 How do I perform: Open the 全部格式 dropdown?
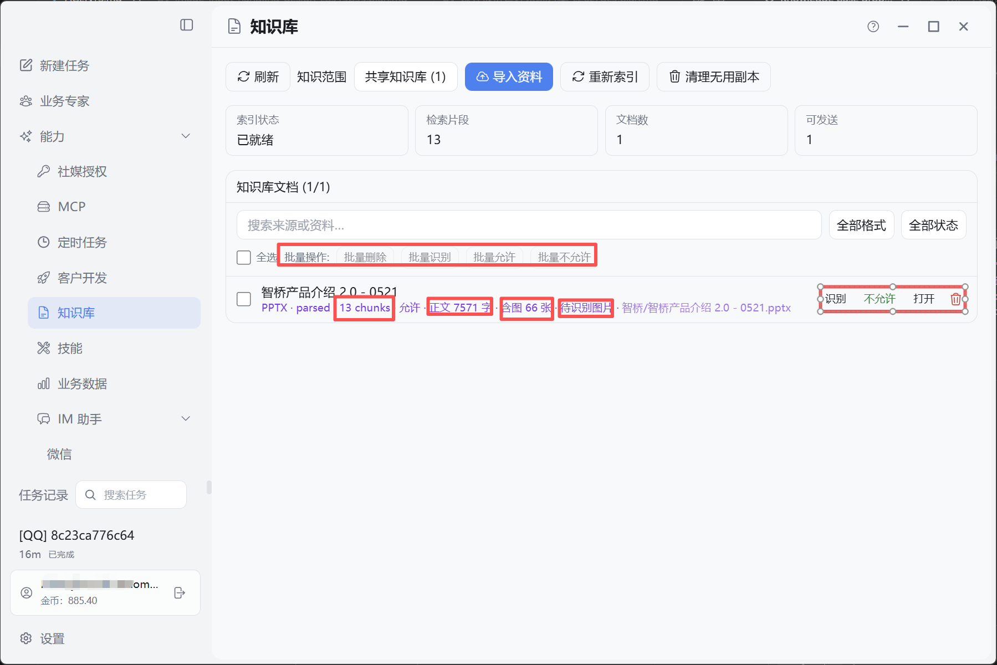coord(862,225)
